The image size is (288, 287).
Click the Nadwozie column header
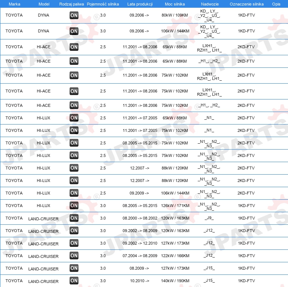point(210,4)
